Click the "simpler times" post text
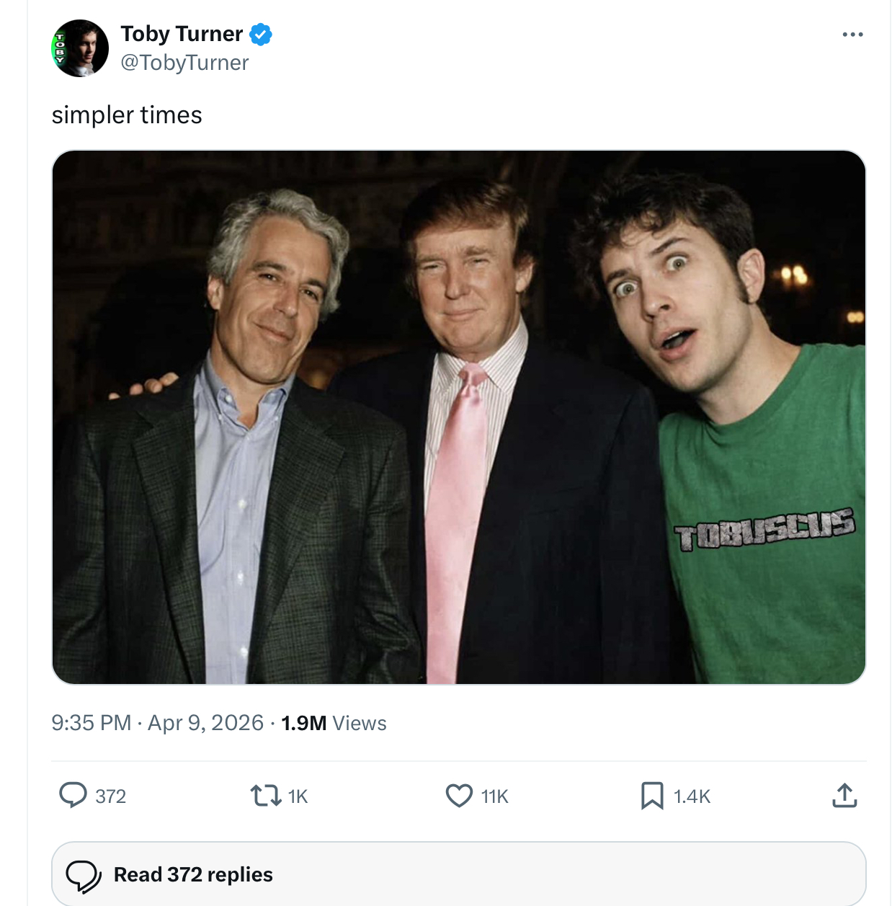 click(x=127, y=115)
